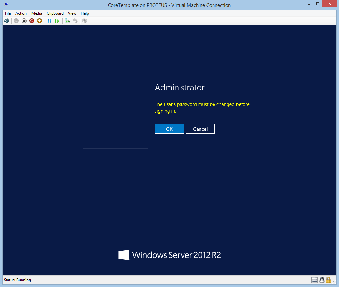
Task: Open the Help menu
Action: [85, 13]
